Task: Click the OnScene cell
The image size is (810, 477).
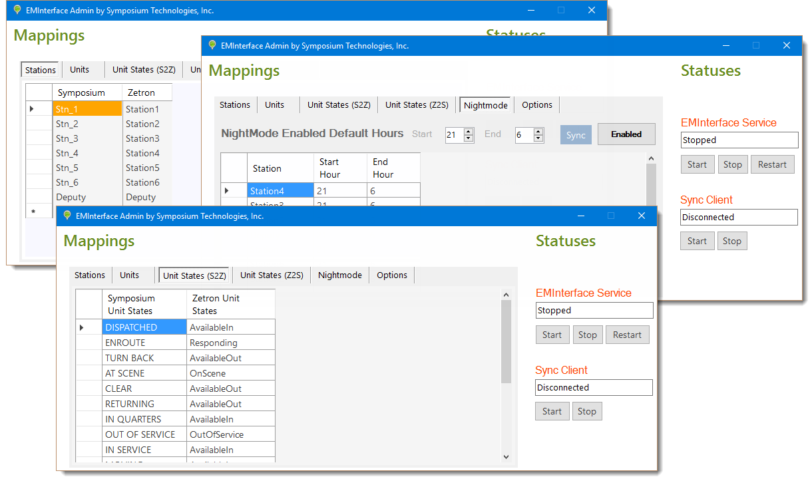Action: tap(231, 373)
